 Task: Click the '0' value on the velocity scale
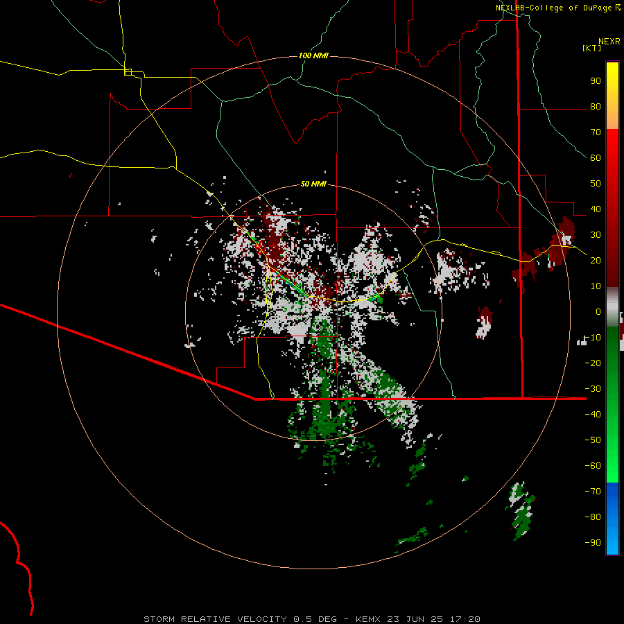point(598,311)
